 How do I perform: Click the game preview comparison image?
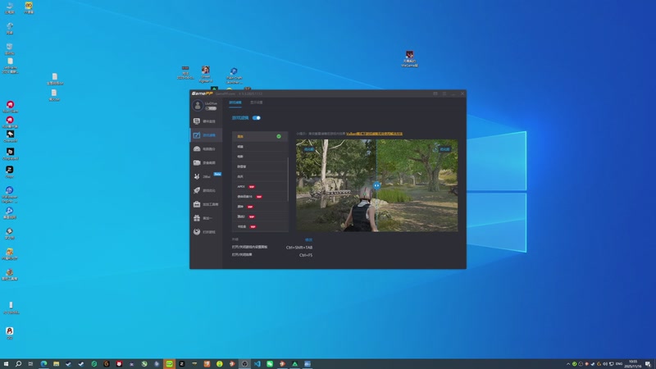pos(377,185)
